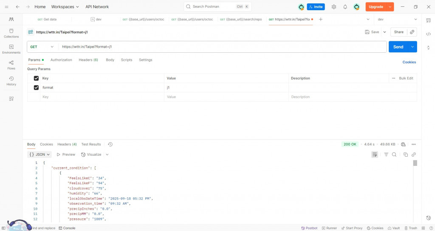The height and width of the screenshot is (231, 435).
Task: Open the code snippet icon in the right sidebar
Action: 428,34
